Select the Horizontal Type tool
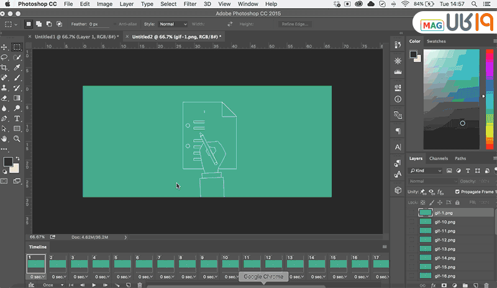 click(x=17, y=118)
